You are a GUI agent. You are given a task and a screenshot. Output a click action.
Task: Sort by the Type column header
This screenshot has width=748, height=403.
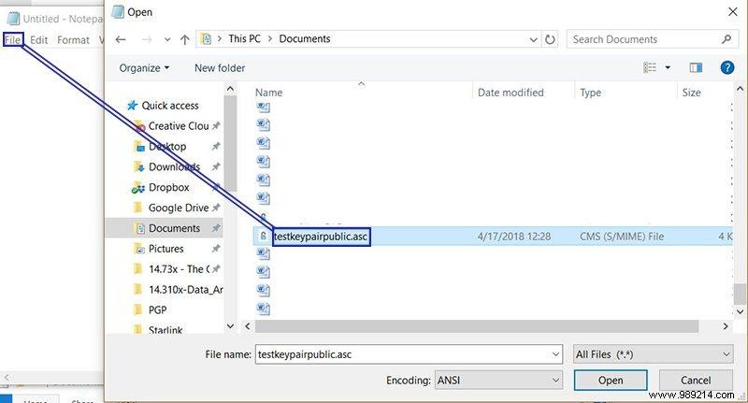pyautogui.click(x=591, y=93)
